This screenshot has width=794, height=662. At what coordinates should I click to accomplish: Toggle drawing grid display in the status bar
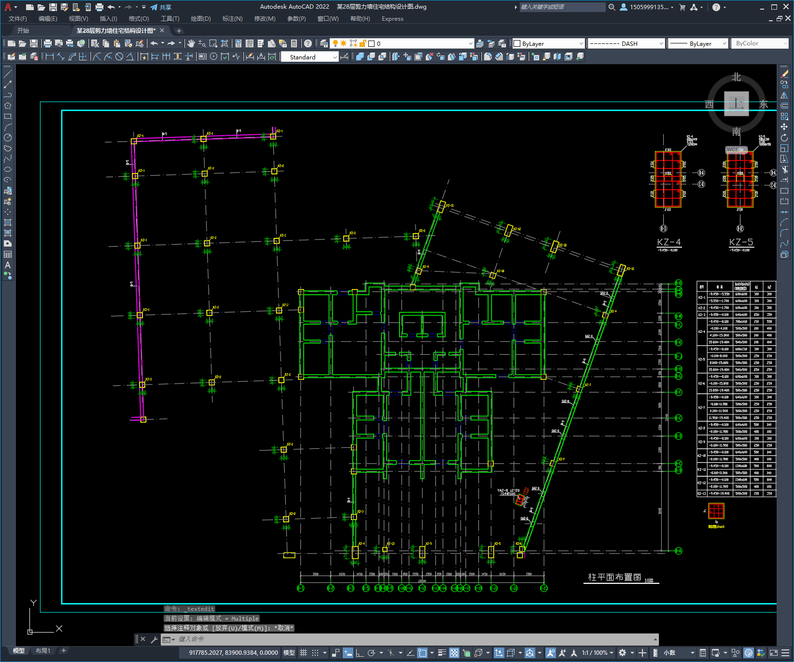point(303,653)
